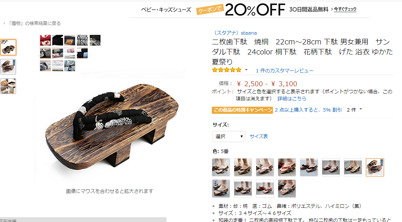Click the この商品の特別キャンペーン badge

tap(242, 110)
